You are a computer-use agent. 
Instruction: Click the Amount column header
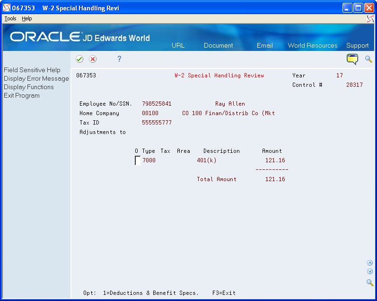(272, 151)
